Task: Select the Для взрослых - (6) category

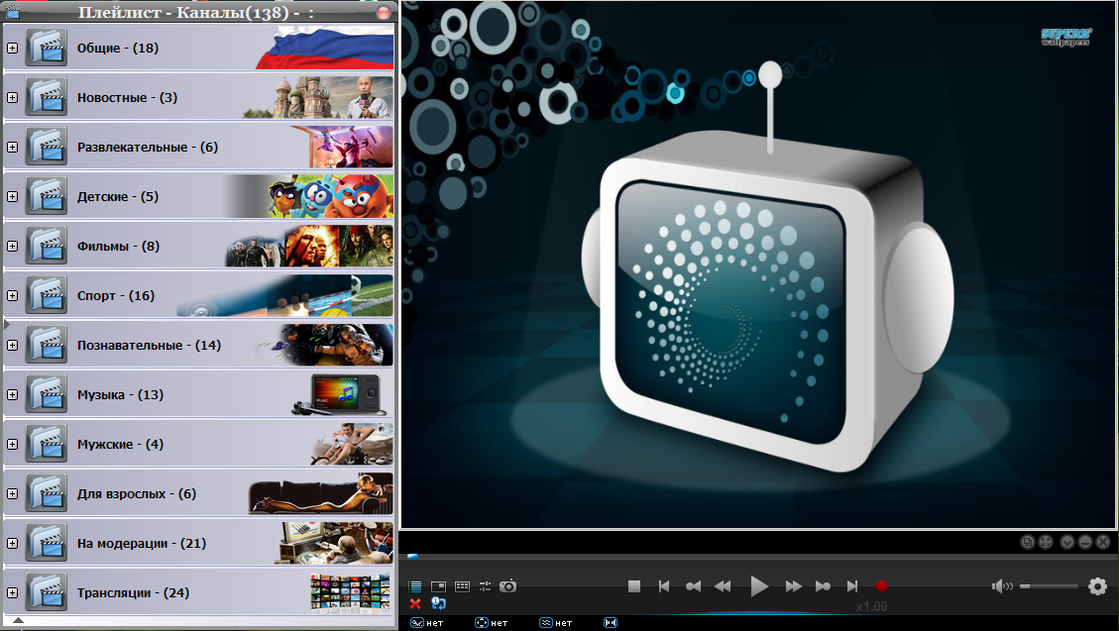Action: point(198,493)
